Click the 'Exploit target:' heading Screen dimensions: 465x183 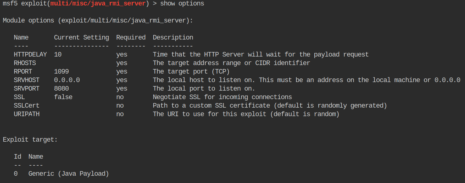coord(30,140)
